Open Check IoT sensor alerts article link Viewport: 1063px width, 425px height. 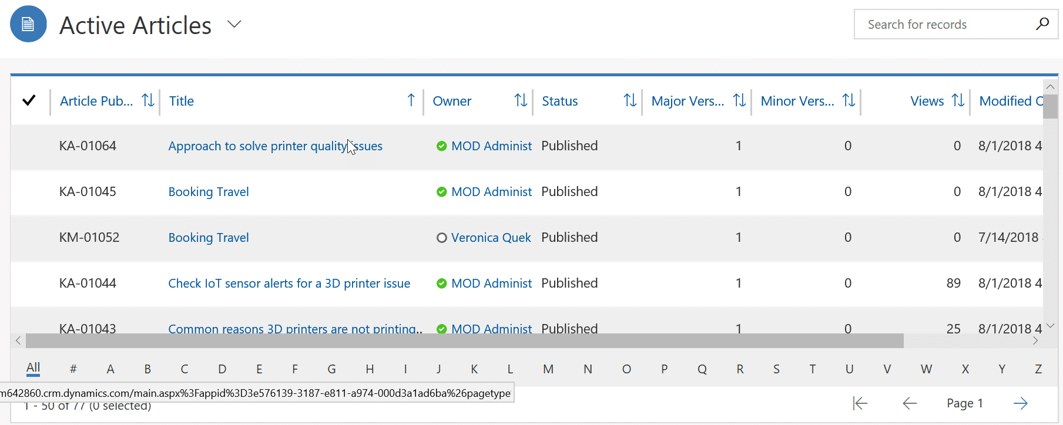(x=289, y=284)
